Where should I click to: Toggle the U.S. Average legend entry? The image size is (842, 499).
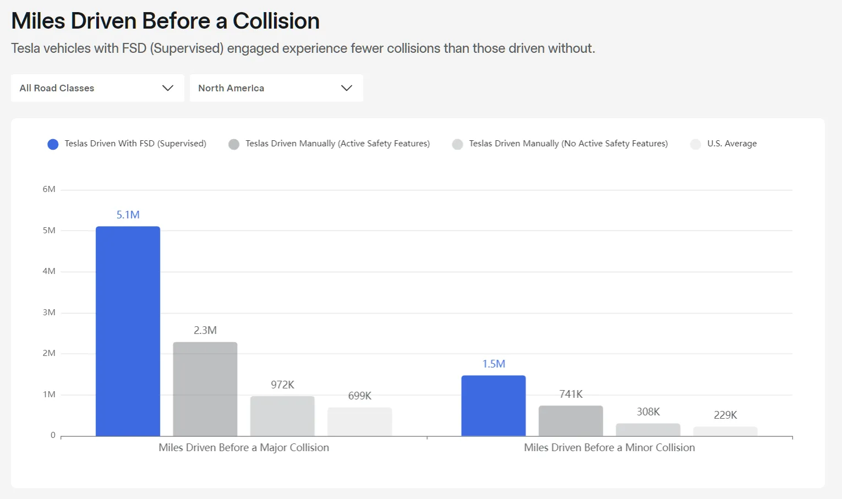click(732, 144)
